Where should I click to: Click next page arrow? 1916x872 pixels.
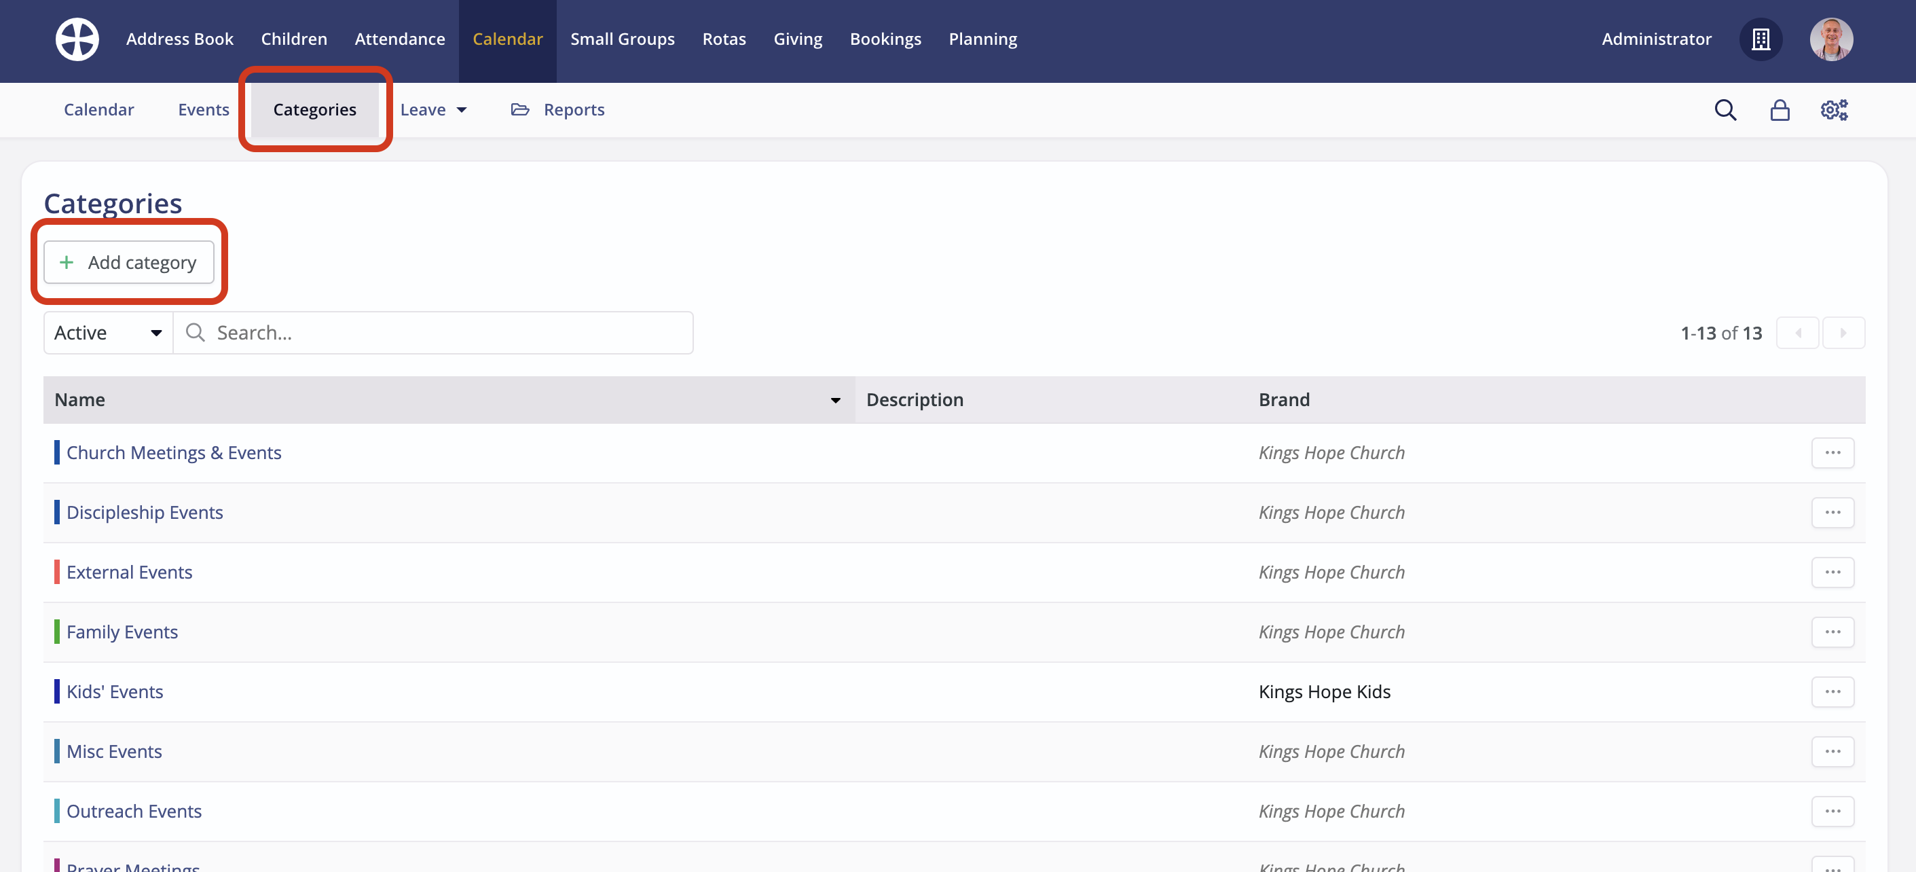point(1843,333)
